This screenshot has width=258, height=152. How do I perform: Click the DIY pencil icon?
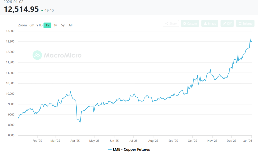point(227,24)
